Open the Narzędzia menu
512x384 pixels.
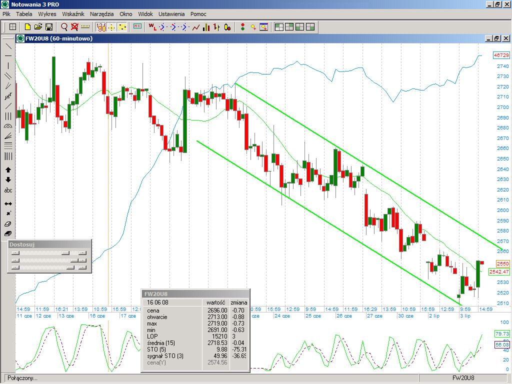pyautogui.click(x=102, y=14)
